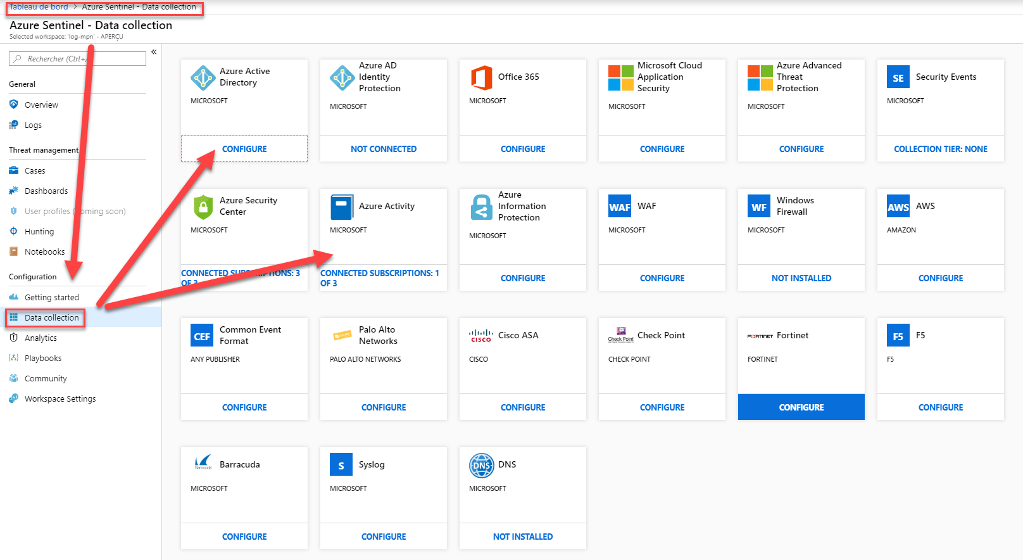
Task: Click NOT INSTALLED on Windows Firewall
Action: 801,278
